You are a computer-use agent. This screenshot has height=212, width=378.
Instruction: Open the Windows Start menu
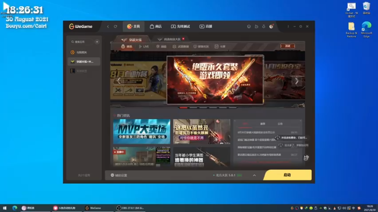[4, 208]
